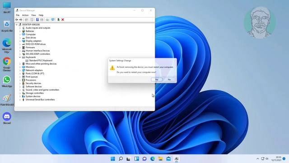Select the paint palette desktop shortcut
Image resolution: width=289 pixels, height=163 pixels.
point(7,100)
